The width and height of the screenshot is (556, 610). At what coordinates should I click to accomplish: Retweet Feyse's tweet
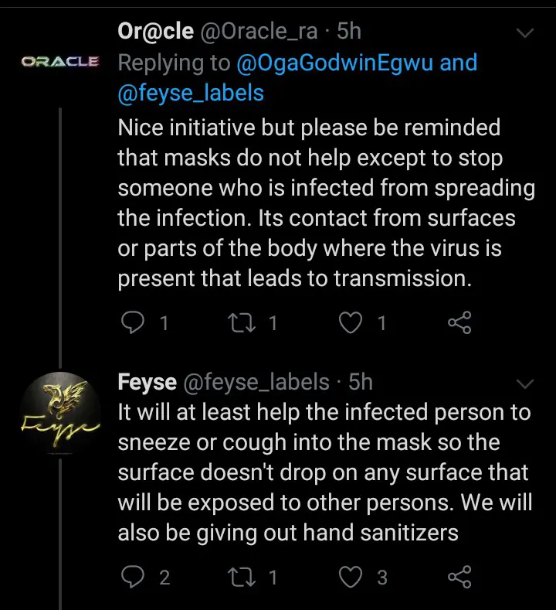click(242, 577)
